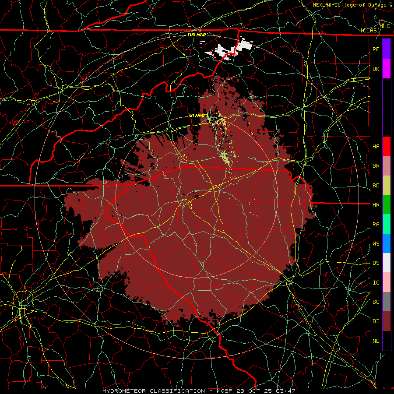Viewport: 394px width, 394px height.
Task: Click the "HR" legend label
Action: coord(376,205)
